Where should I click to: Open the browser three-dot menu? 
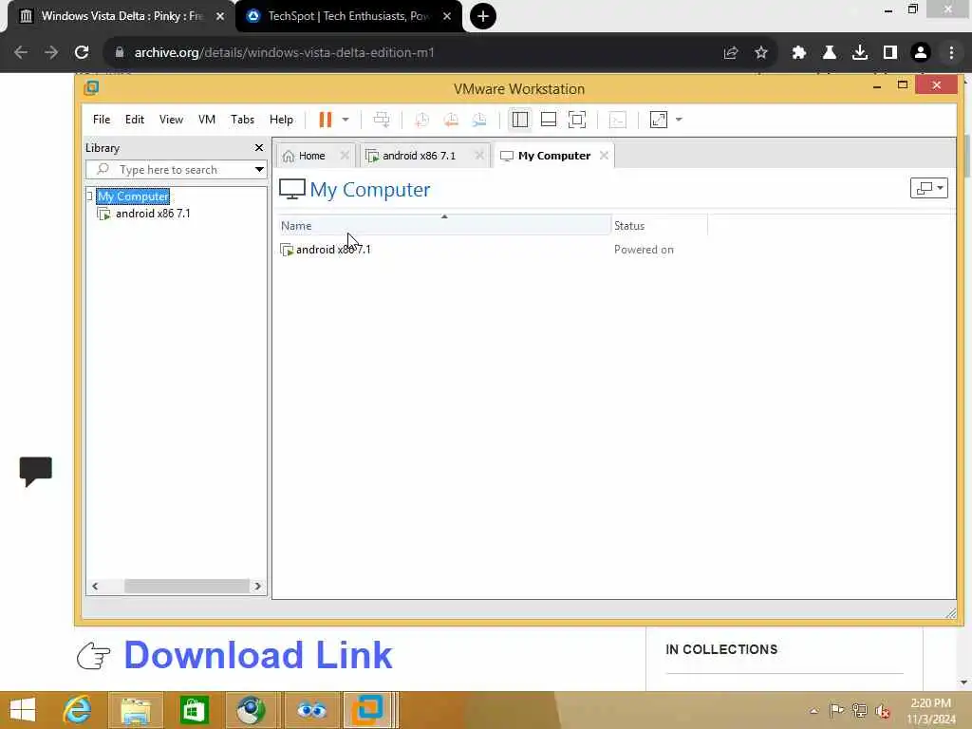pyautogui.click(x=951, y=53)
